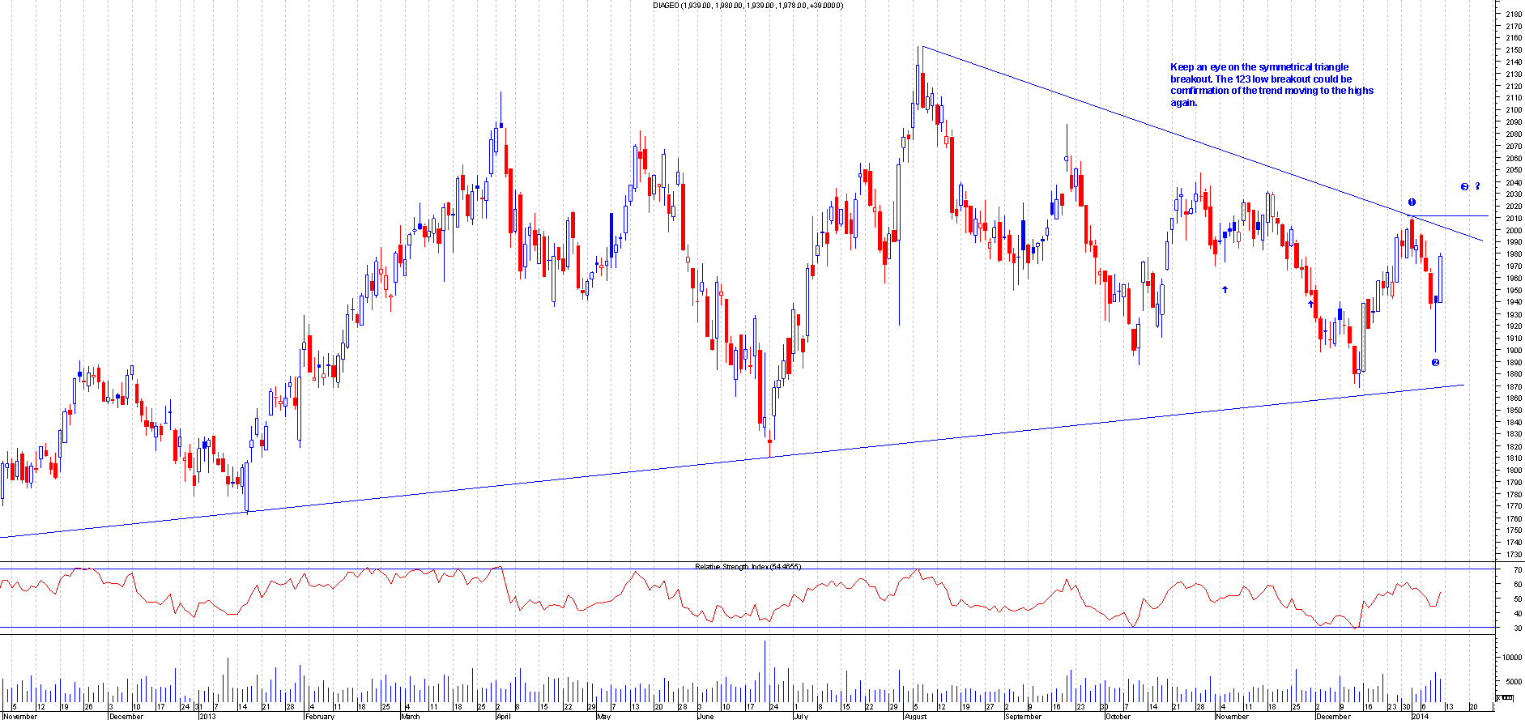Image resolution: width=1525 pixels, height=720 pixels.
Task: Click the circled number 1 marker
Action: point(1412,202)
